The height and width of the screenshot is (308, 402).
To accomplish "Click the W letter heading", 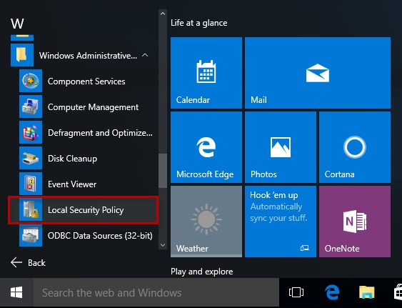I will click(17, 24).
